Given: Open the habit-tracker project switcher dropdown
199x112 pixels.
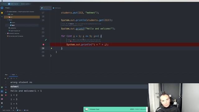Looking at the screenshot, I should [x=15, y=4].
